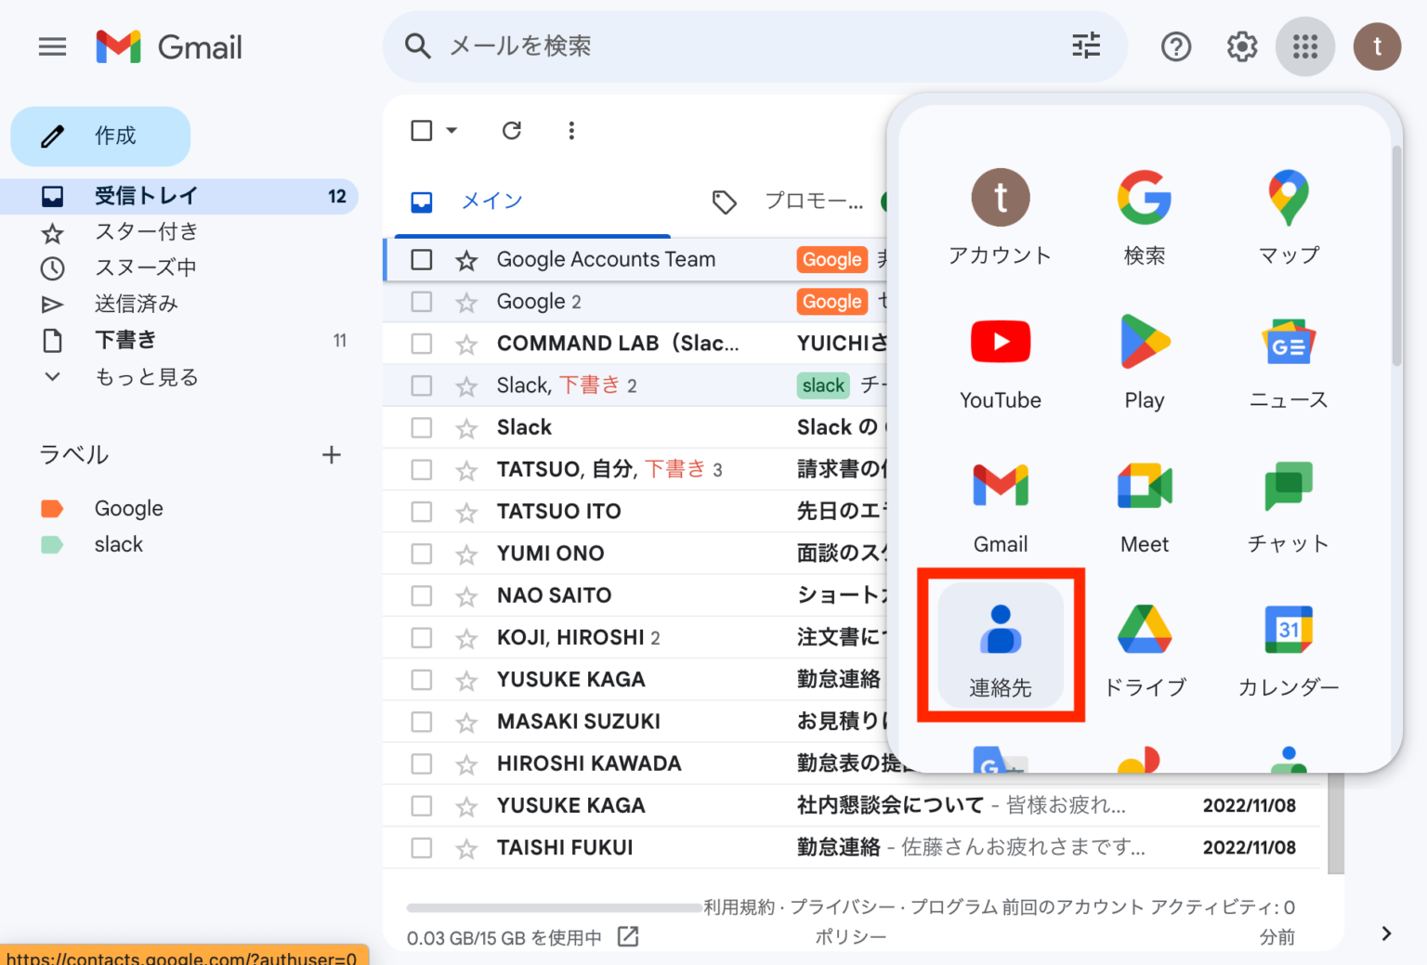Open Google Maps from the apps panel
The width and height of the screenshot is (1427, 965).
coord(1289,214)
